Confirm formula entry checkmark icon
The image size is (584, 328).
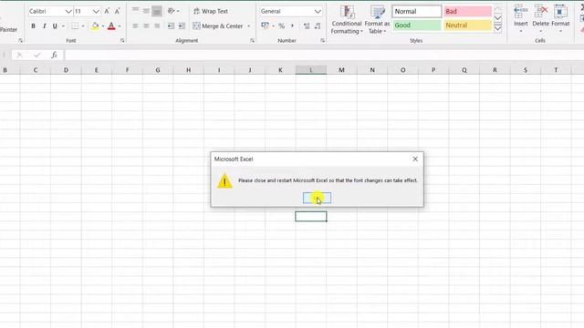click(36, 55)
